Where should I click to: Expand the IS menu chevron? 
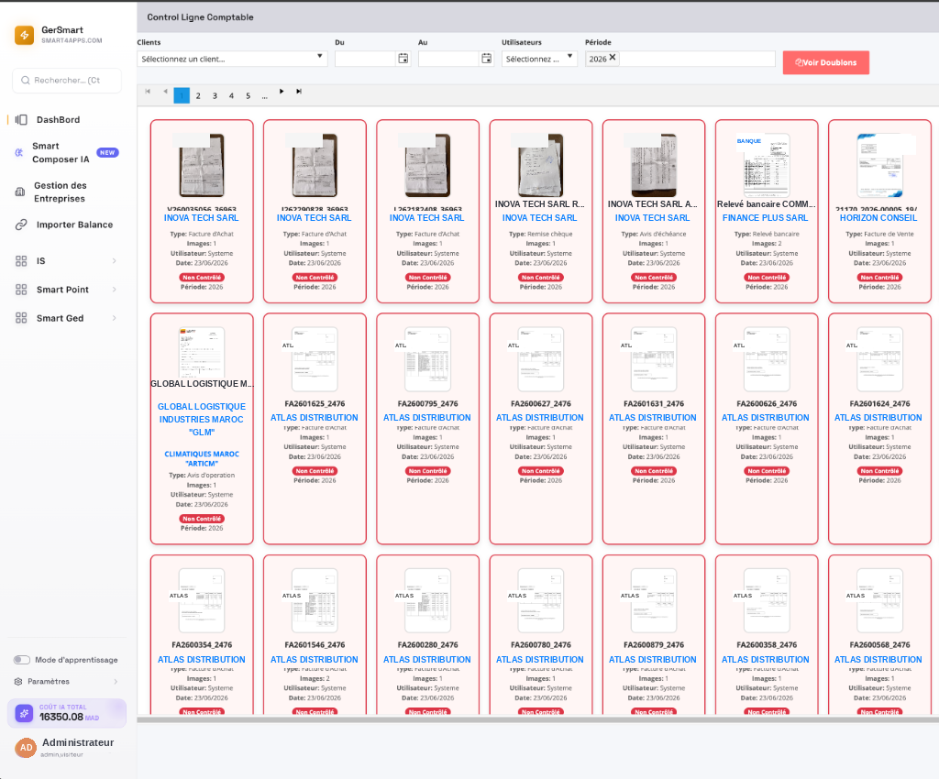[x=115, y=261]
